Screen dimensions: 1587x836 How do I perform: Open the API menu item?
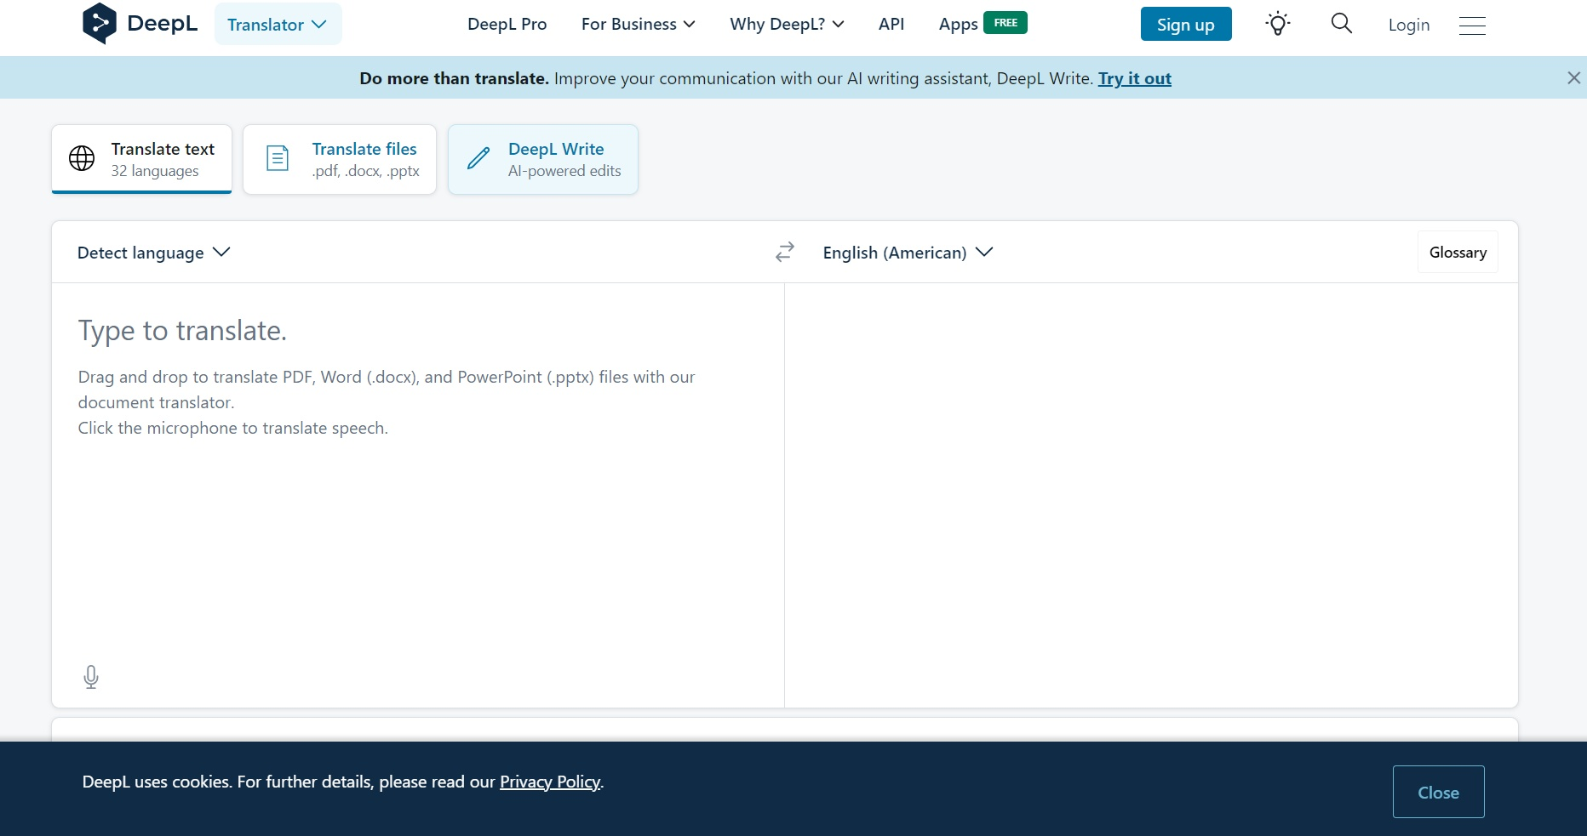tap(891, 24)
